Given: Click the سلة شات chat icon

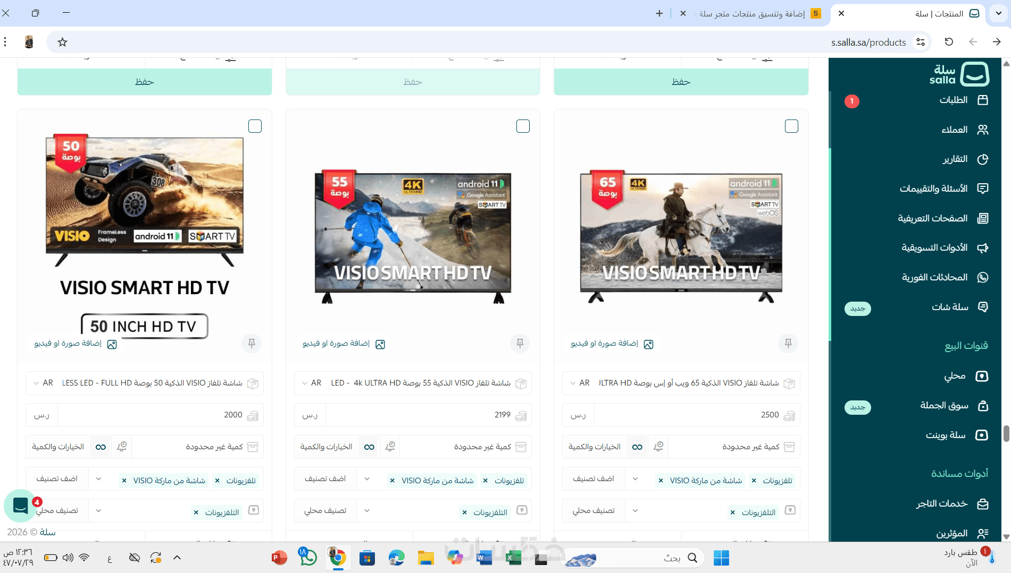Looking at the screenshot, I should tap(983, 307).
